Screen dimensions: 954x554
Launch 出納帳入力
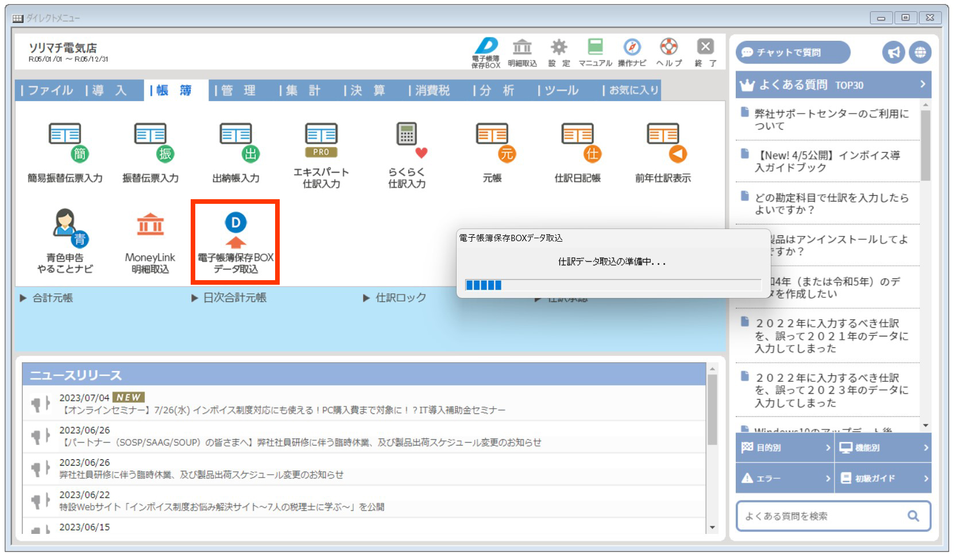click(x=236, y=153)
